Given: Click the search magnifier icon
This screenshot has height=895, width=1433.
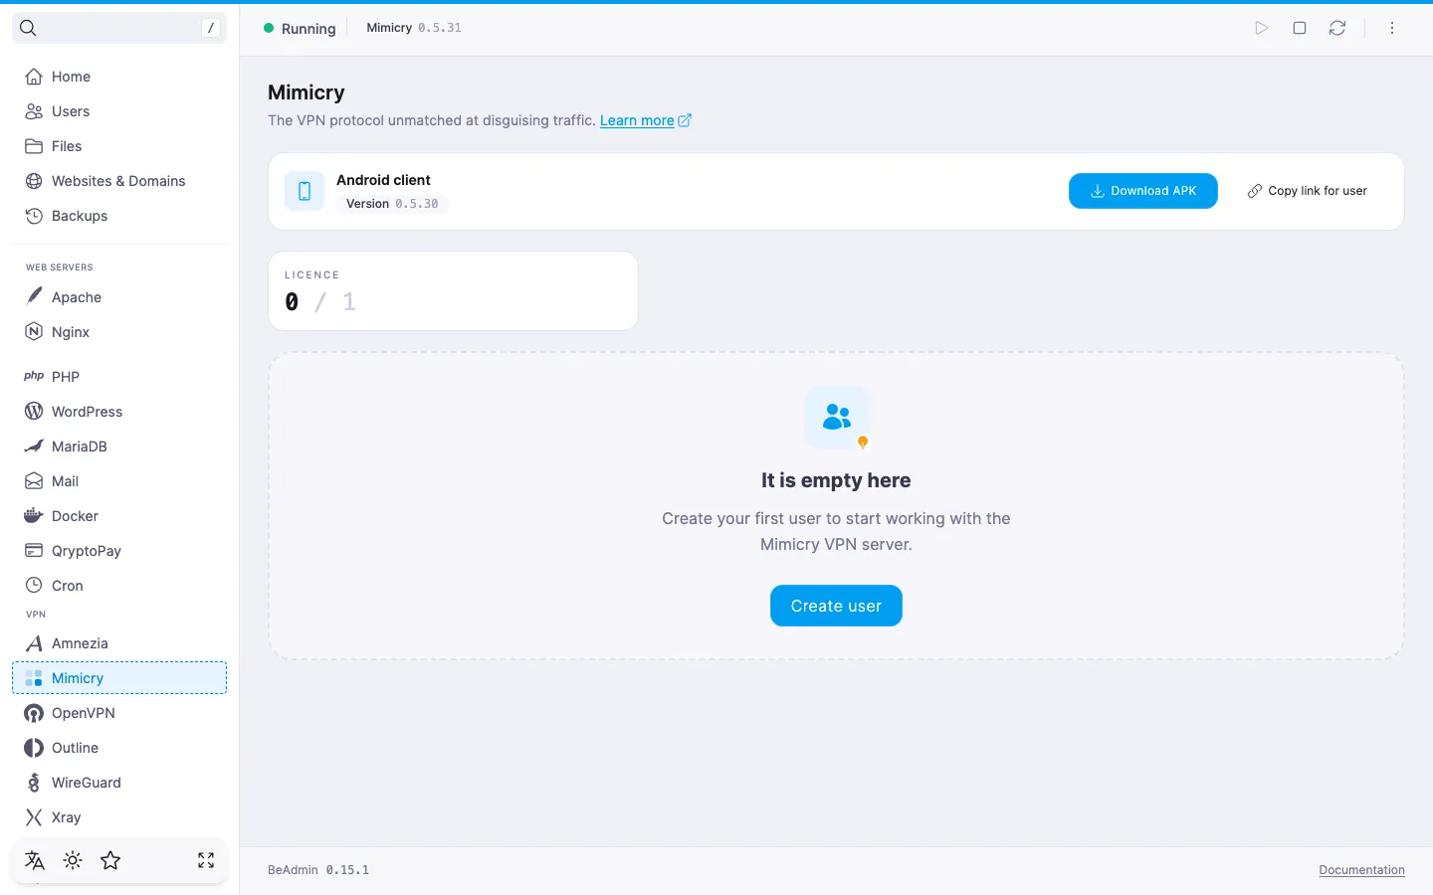Looking at the screenshot, I should 28,28.
